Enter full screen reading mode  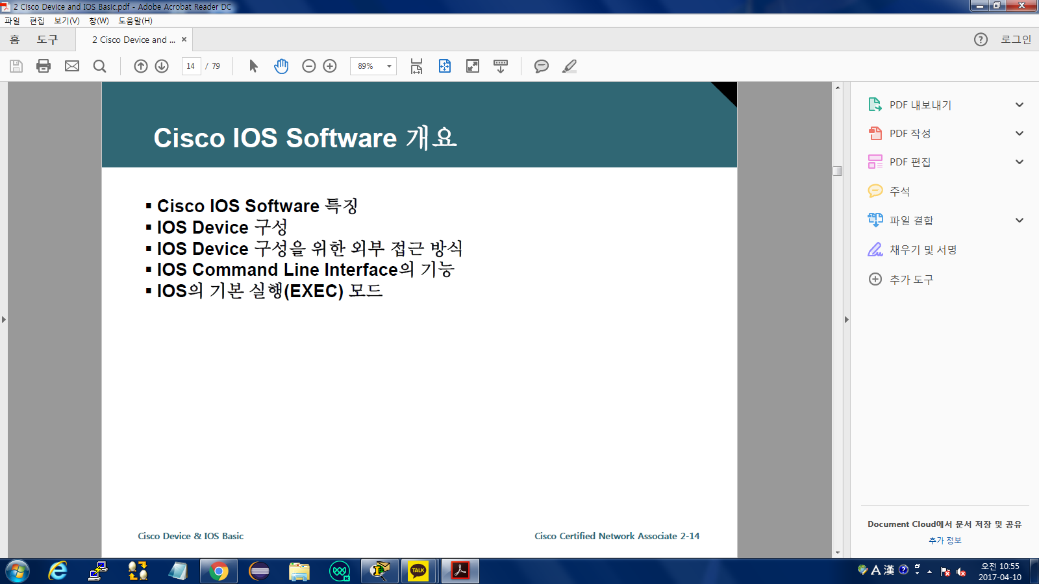[x=473, y=66]
